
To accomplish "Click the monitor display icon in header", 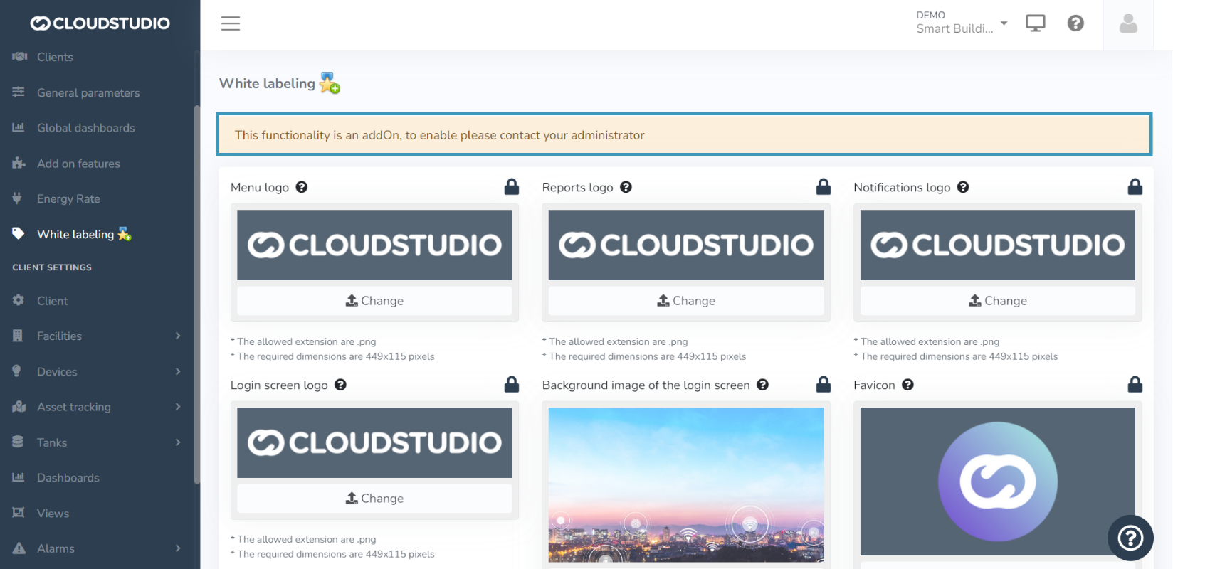I will coord(1035,23).
